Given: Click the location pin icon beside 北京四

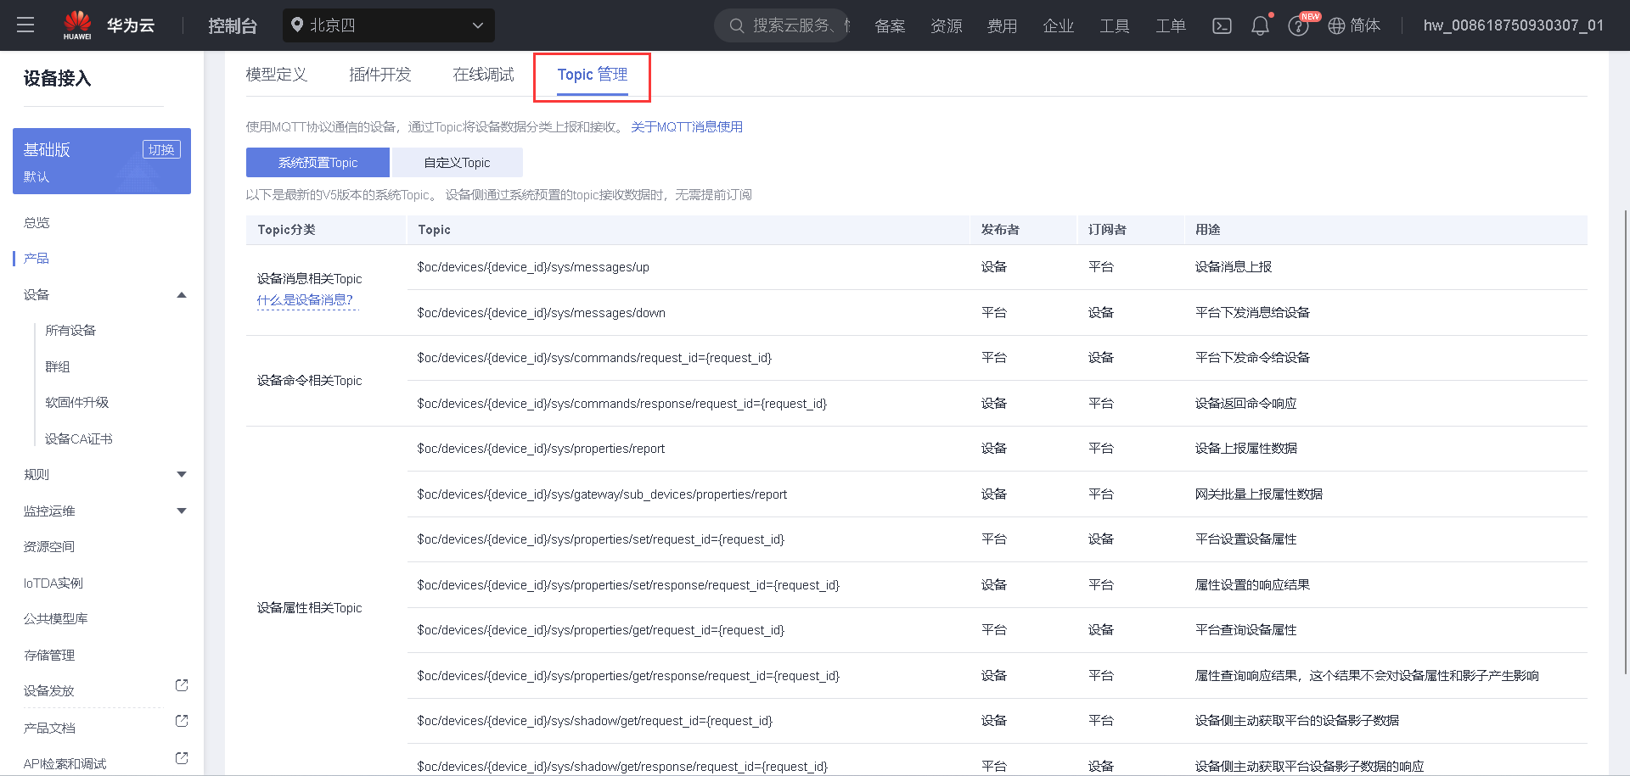Looking at the screenshot, I should coord(297,25).
